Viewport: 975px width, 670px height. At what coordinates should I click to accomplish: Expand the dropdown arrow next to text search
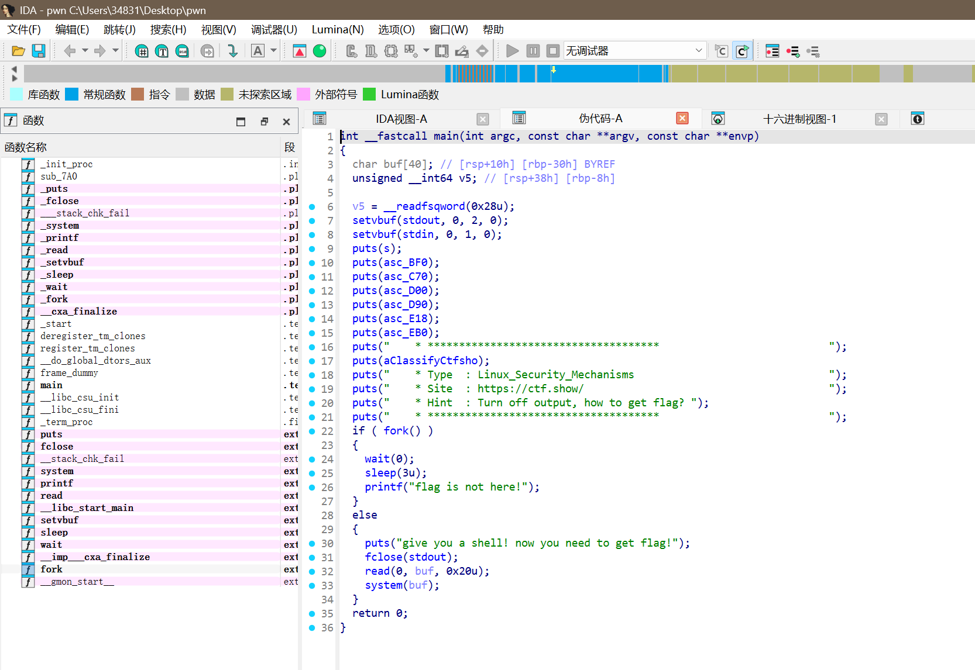click(273, 51)
